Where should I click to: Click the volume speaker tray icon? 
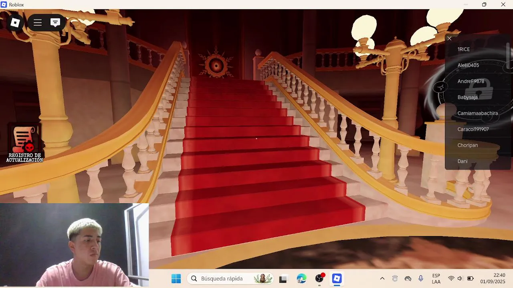tap(460, 278)
